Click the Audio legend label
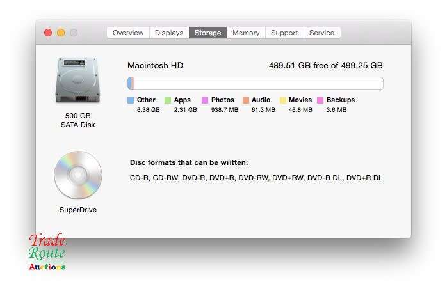Screen dimensions: 447x289 tap(261, 100)
